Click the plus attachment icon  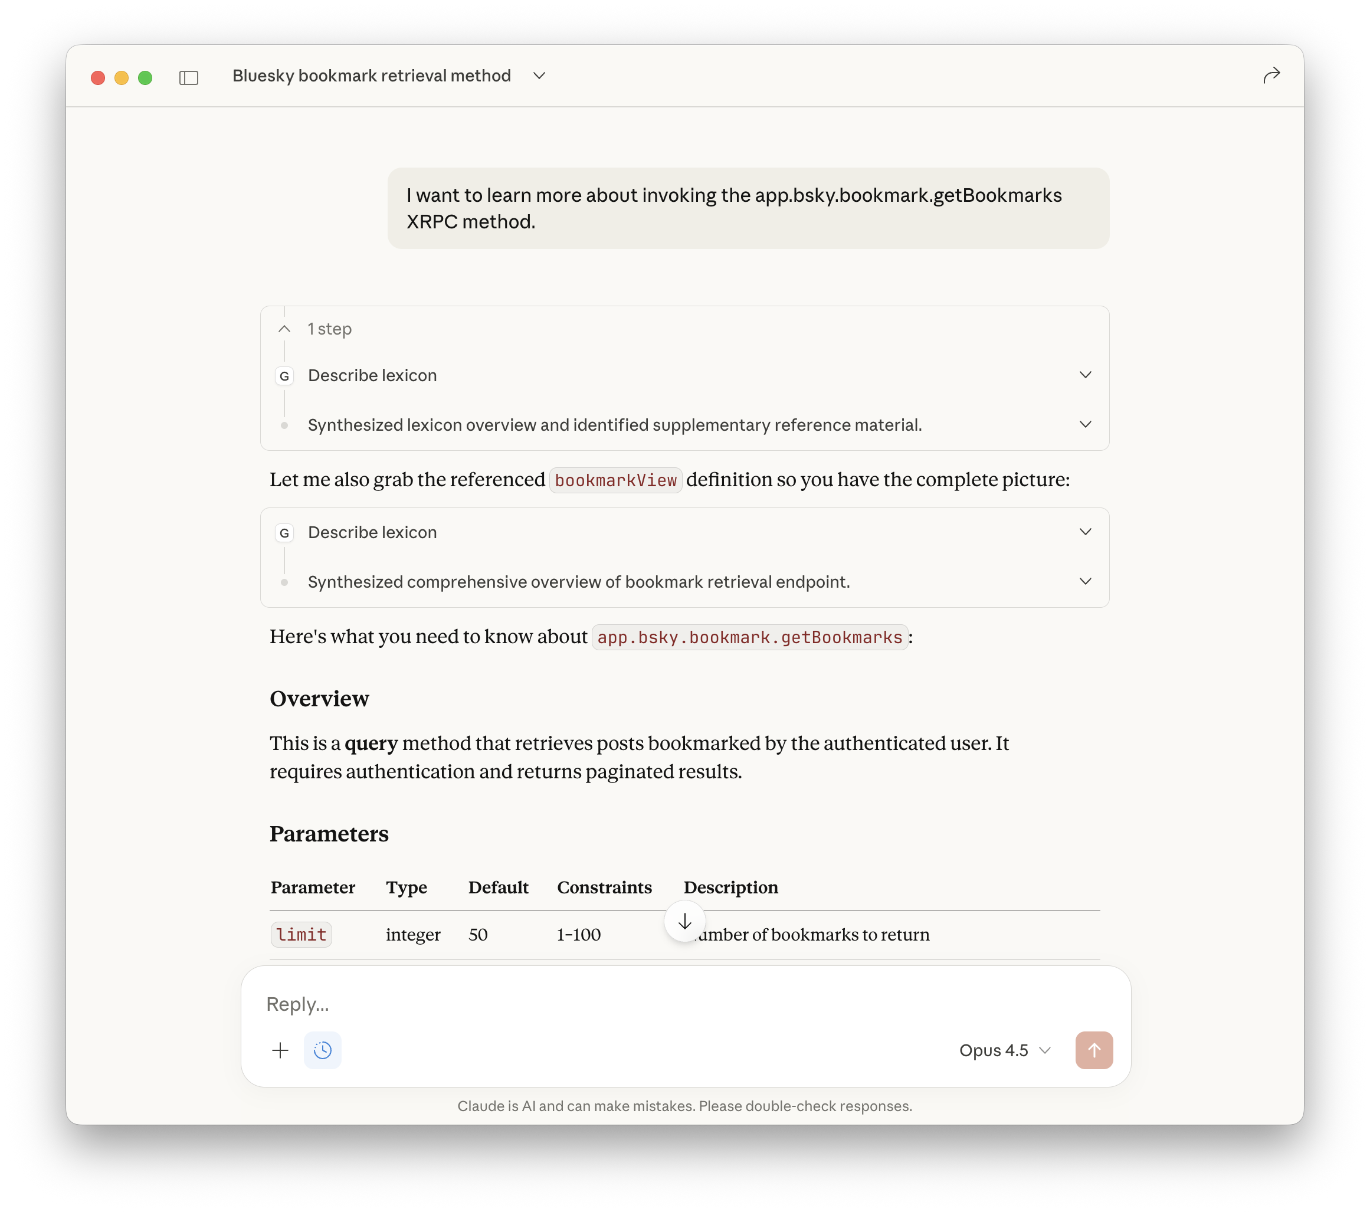(280, 1050)
